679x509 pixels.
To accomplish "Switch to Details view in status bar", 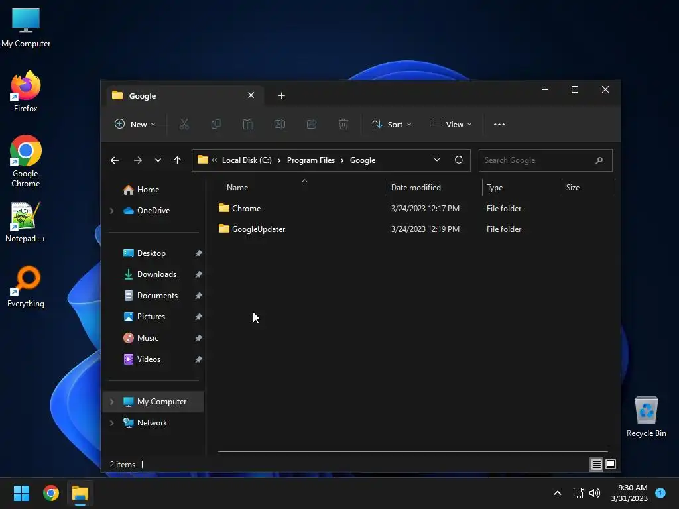I will [x=596, y=465].
